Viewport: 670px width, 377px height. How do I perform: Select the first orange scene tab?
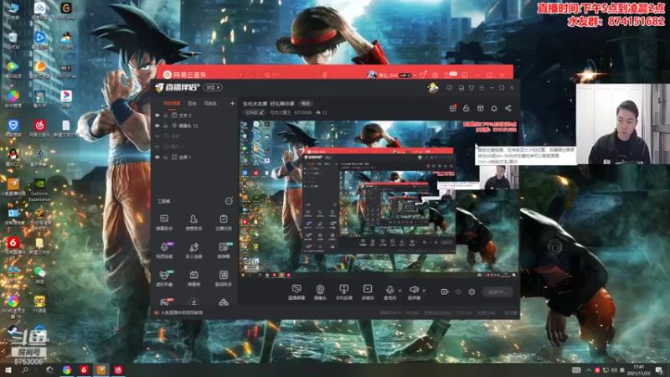tap(172, 103)
